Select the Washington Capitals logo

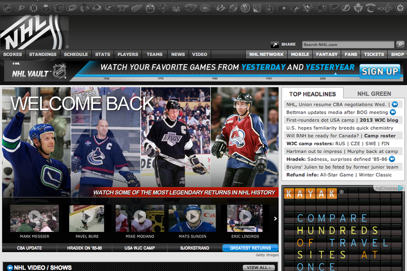point(385,8)
